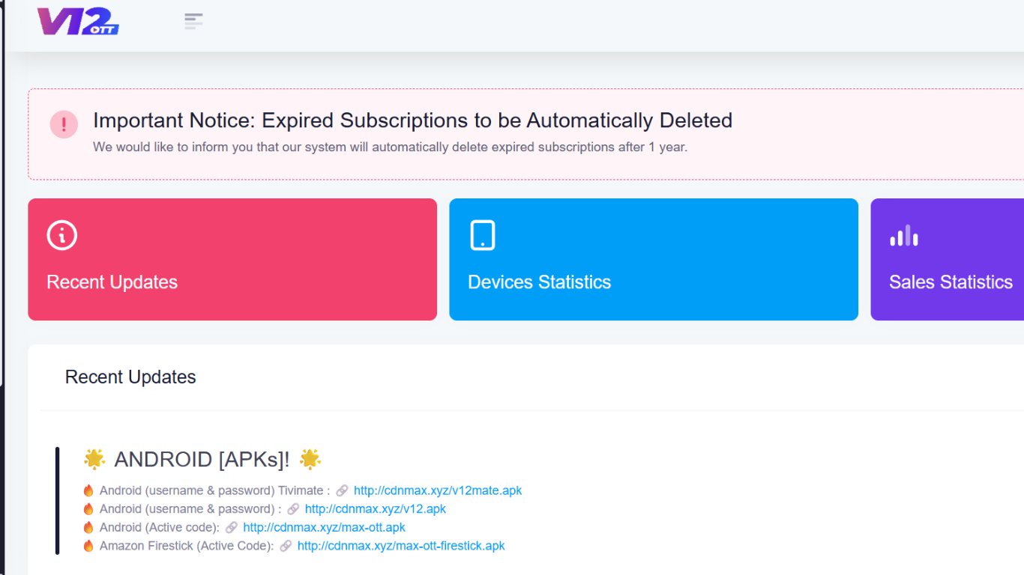Image resolution: width=1024 pixels, height=575 pixels.
Task: Click the tablet icon on the blue card
Action: tap(483, 235)
